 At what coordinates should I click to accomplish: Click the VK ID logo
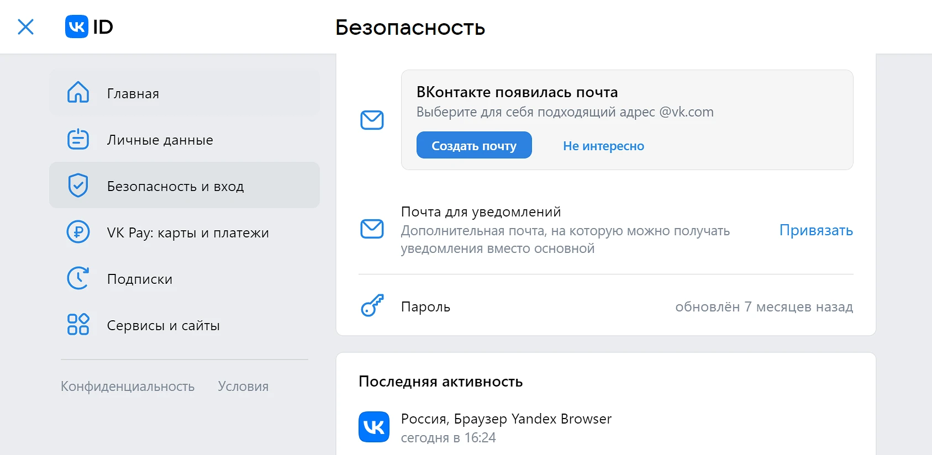[89, 27]
